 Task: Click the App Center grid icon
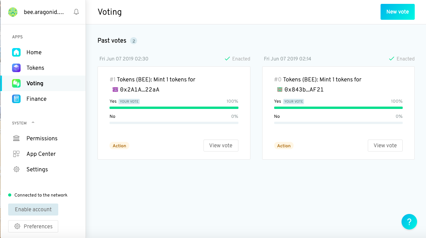(x=16, y=154)
